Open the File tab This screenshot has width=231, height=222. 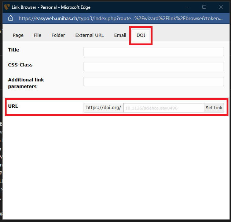coord(37,35)
